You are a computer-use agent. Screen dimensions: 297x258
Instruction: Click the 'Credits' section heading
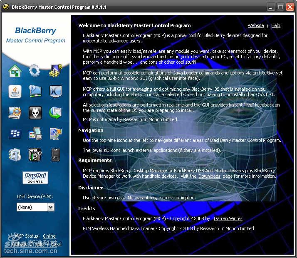87,208
